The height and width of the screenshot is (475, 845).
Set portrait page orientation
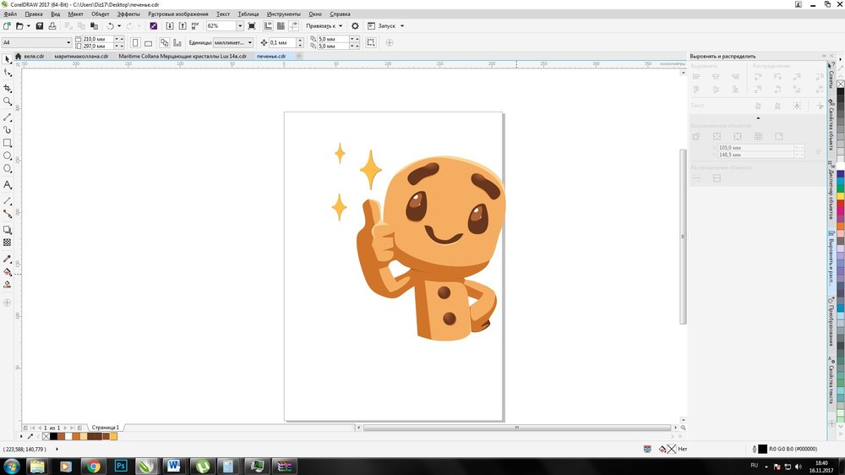click(135, 42)
